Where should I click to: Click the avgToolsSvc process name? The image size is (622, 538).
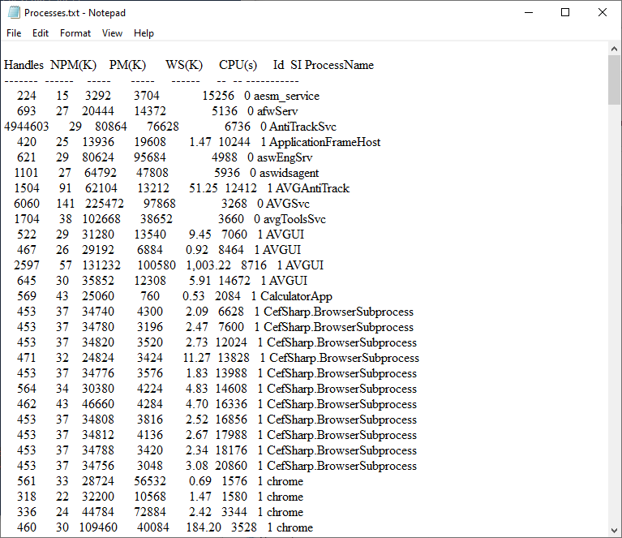click(294, 219)
